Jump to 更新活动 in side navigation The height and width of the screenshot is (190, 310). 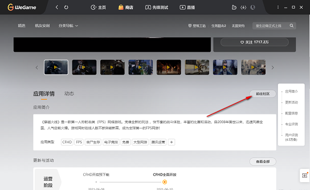[x=291, y=102]
